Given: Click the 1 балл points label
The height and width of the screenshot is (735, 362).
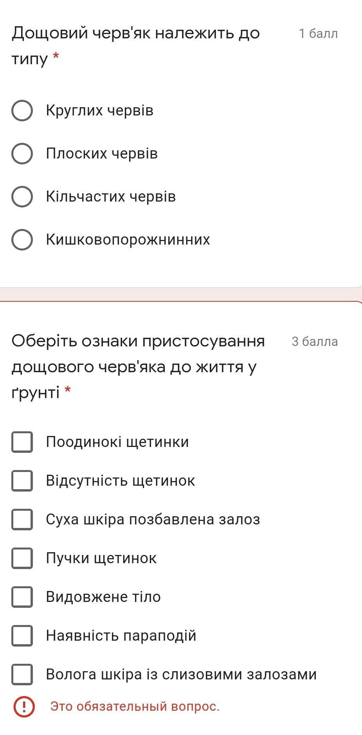Looking at the screenshot, I should click(318, 34).
